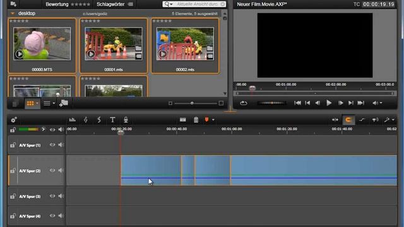Click the player volume speaker icon
Image resolution: width=404 pixels, height=227 pixels.
click(375, 103)
